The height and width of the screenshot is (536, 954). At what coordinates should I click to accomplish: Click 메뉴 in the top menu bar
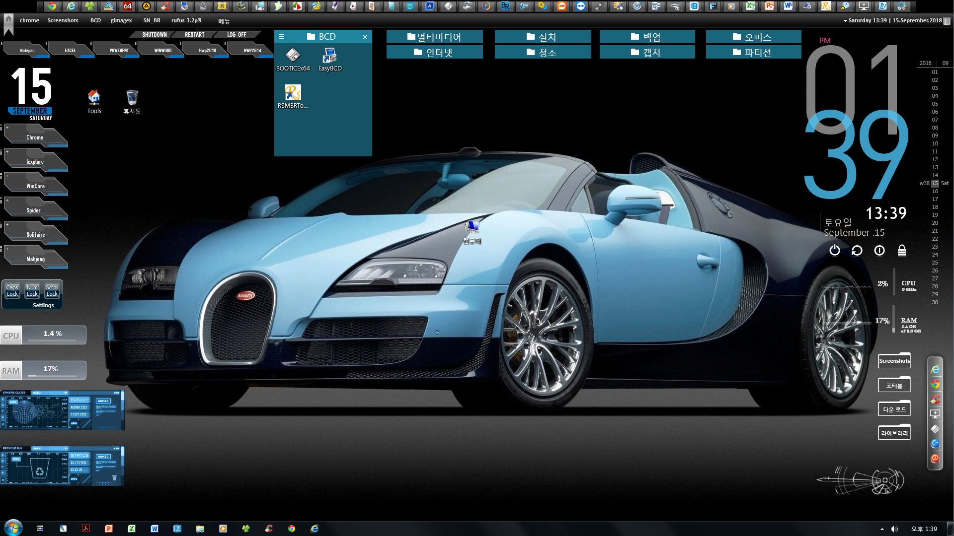(x=224, y=21)
